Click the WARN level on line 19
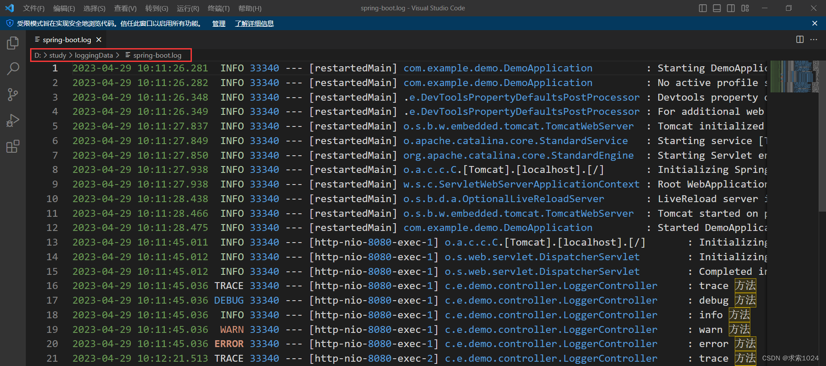This screenshot has height=366, width=826. (x=232, y=329)
